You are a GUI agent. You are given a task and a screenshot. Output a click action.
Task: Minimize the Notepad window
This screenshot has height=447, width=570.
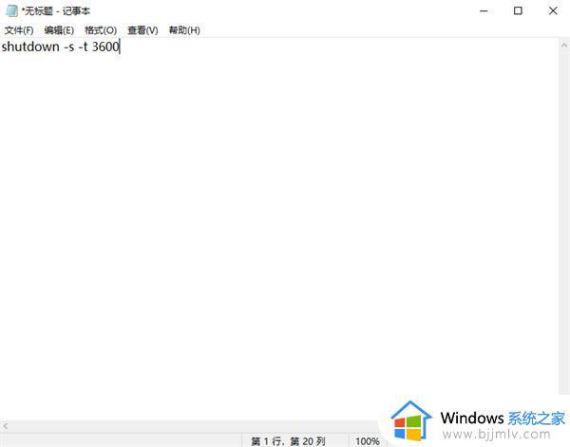tap(484, 10)
